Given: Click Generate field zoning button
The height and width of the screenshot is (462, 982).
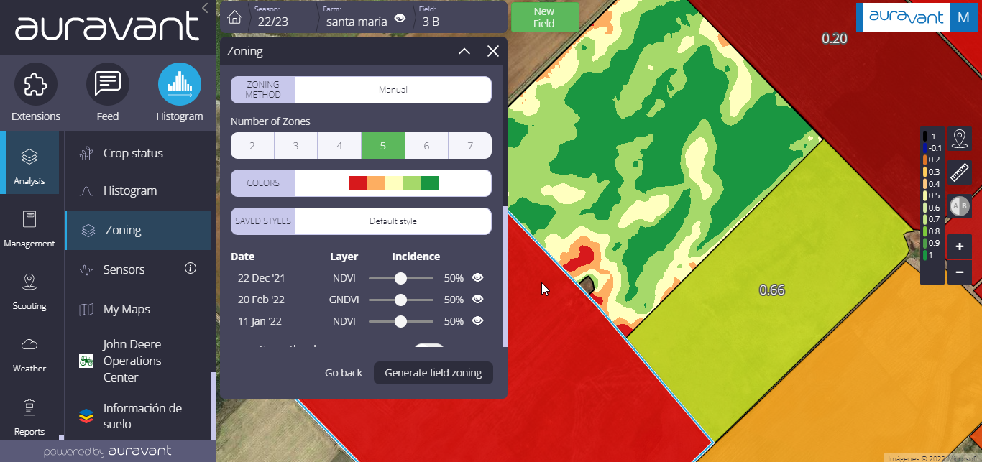Looking at the screenshot, I should tap(433, 373).
